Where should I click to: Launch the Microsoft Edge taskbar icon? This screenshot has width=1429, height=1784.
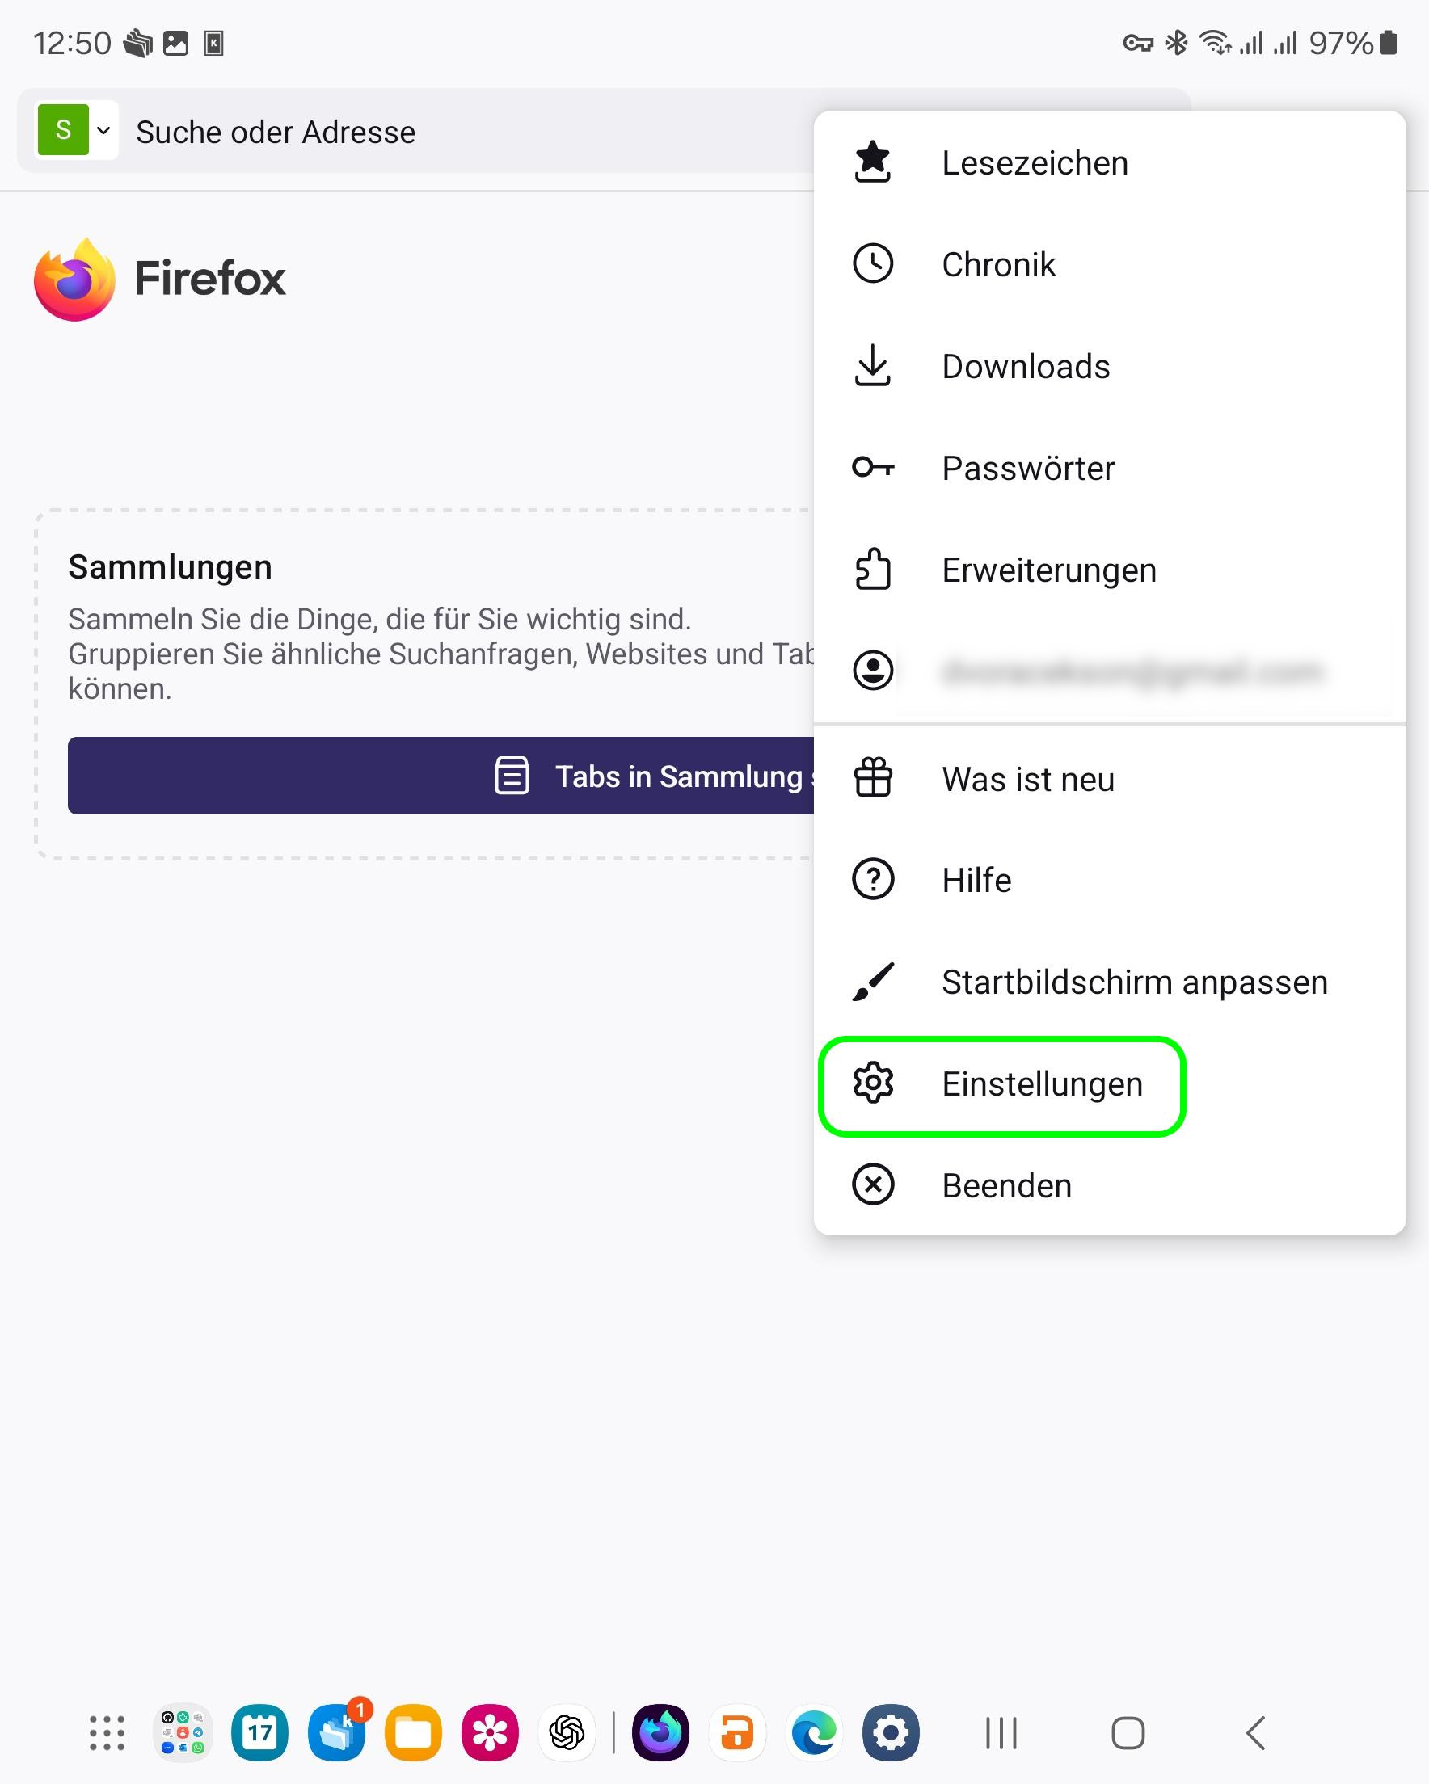814,1733
